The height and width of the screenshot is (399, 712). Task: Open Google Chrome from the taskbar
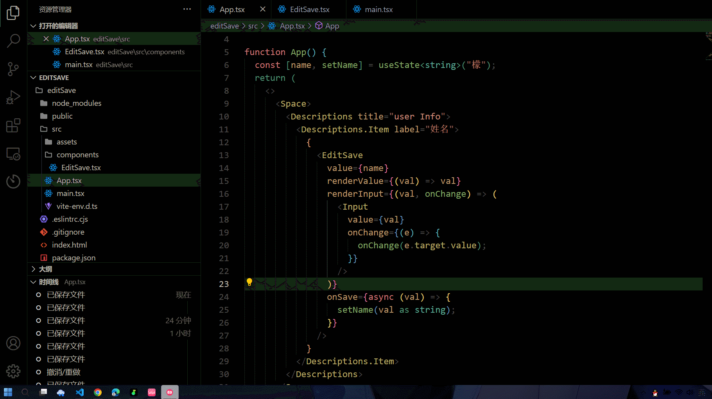(x=98, y=392)
